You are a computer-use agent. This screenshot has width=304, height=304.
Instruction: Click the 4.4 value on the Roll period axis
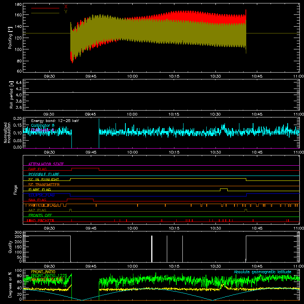pyautogui.click(x=19, y=82)
